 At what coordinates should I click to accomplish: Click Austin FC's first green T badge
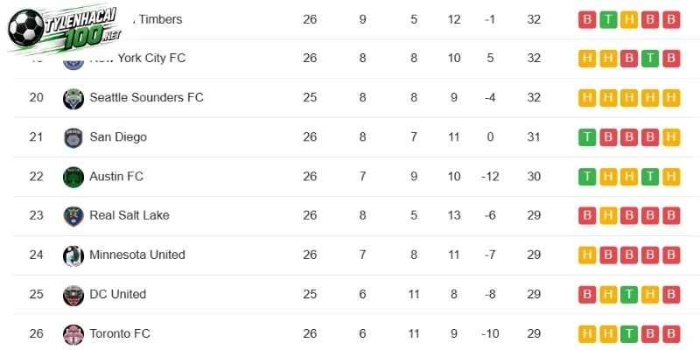(587, 177)
